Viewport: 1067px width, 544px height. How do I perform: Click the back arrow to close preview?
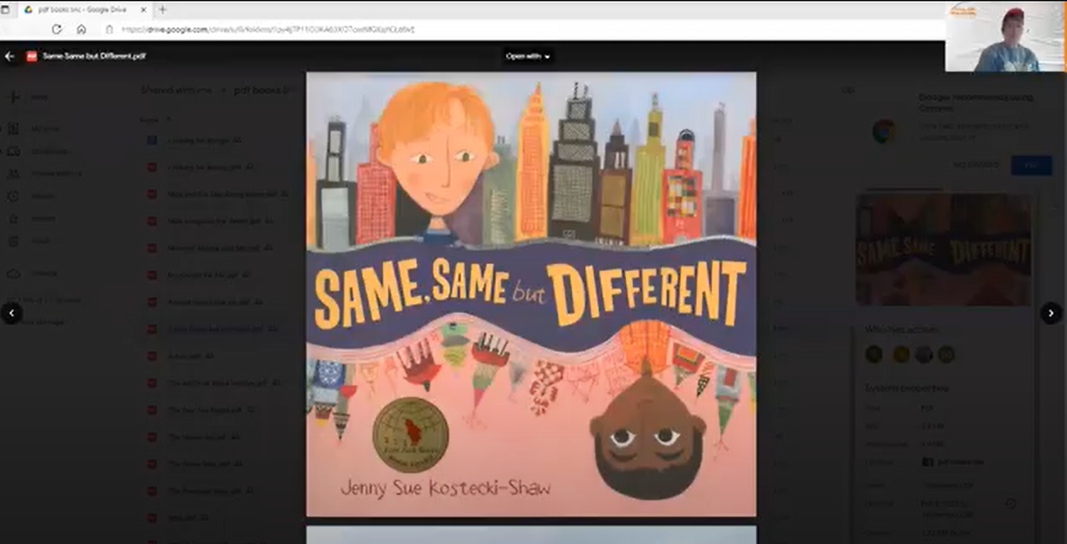click(11, 56)
